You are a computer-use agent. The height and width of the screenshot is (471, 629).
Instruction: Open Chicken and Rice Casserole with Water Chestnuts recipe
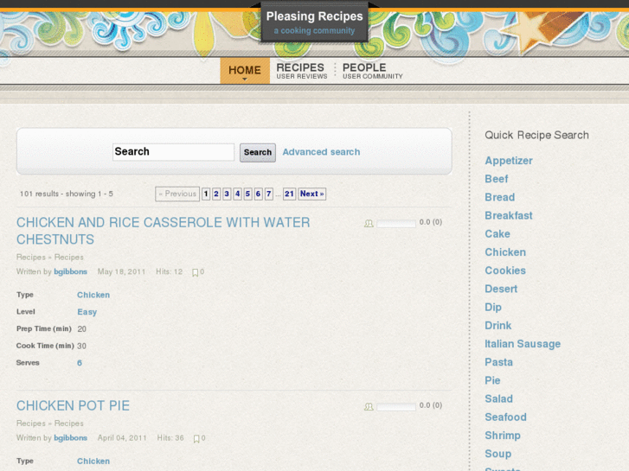pyautogui.click(x=163, y=231)
